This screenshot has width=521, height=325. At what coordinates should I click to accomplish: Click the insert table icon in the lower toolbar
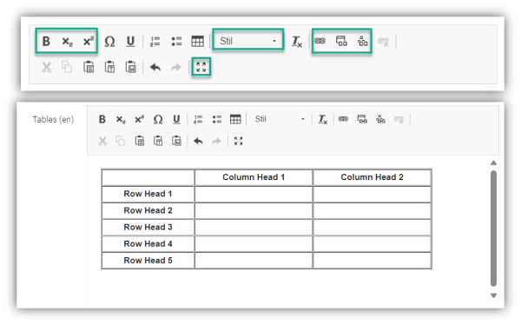[x=235, y=119]
